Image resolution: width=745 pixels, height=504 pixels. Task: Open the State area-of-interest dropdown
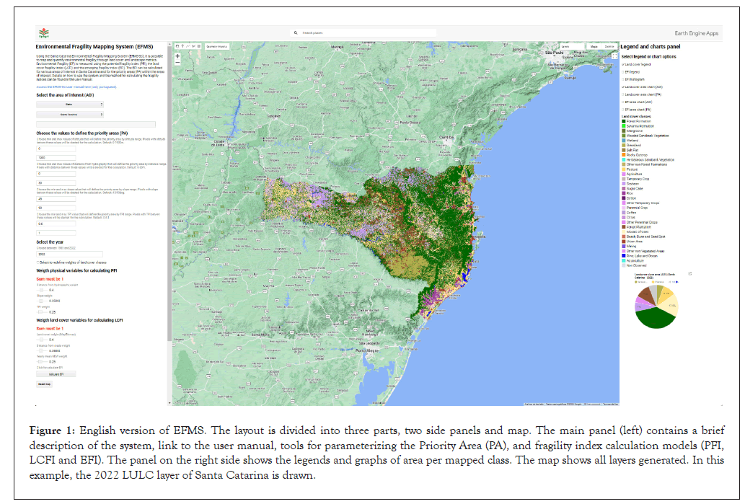pyautogui.click(x=70, y=104)
